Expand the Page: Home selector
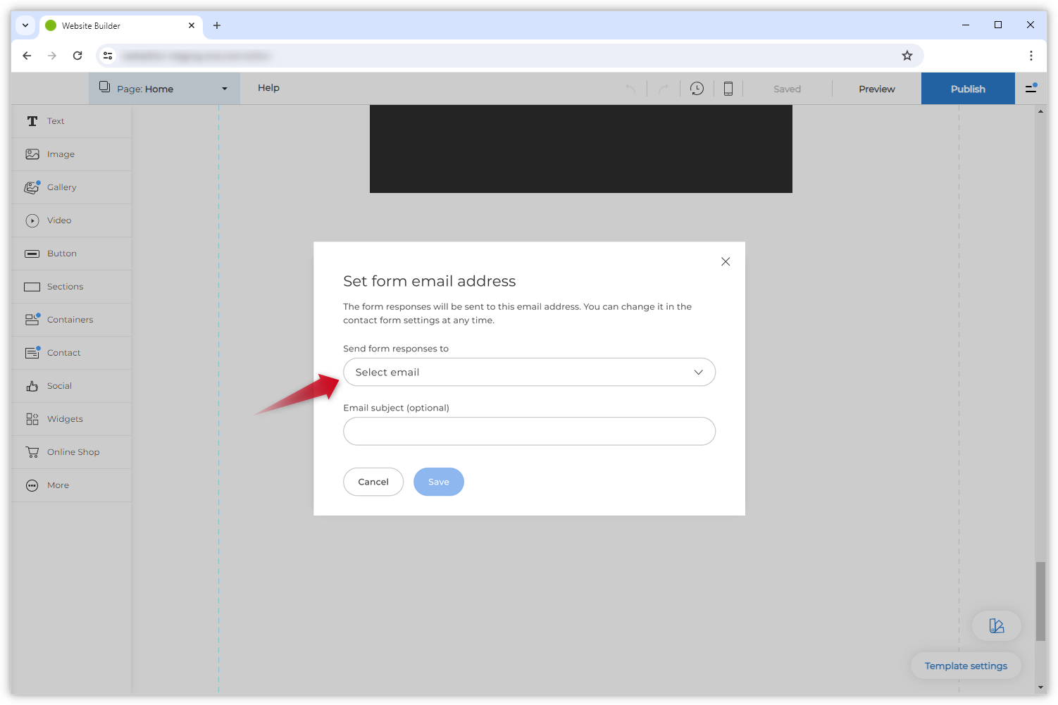 pyautogui.click(x=165, y=88)
